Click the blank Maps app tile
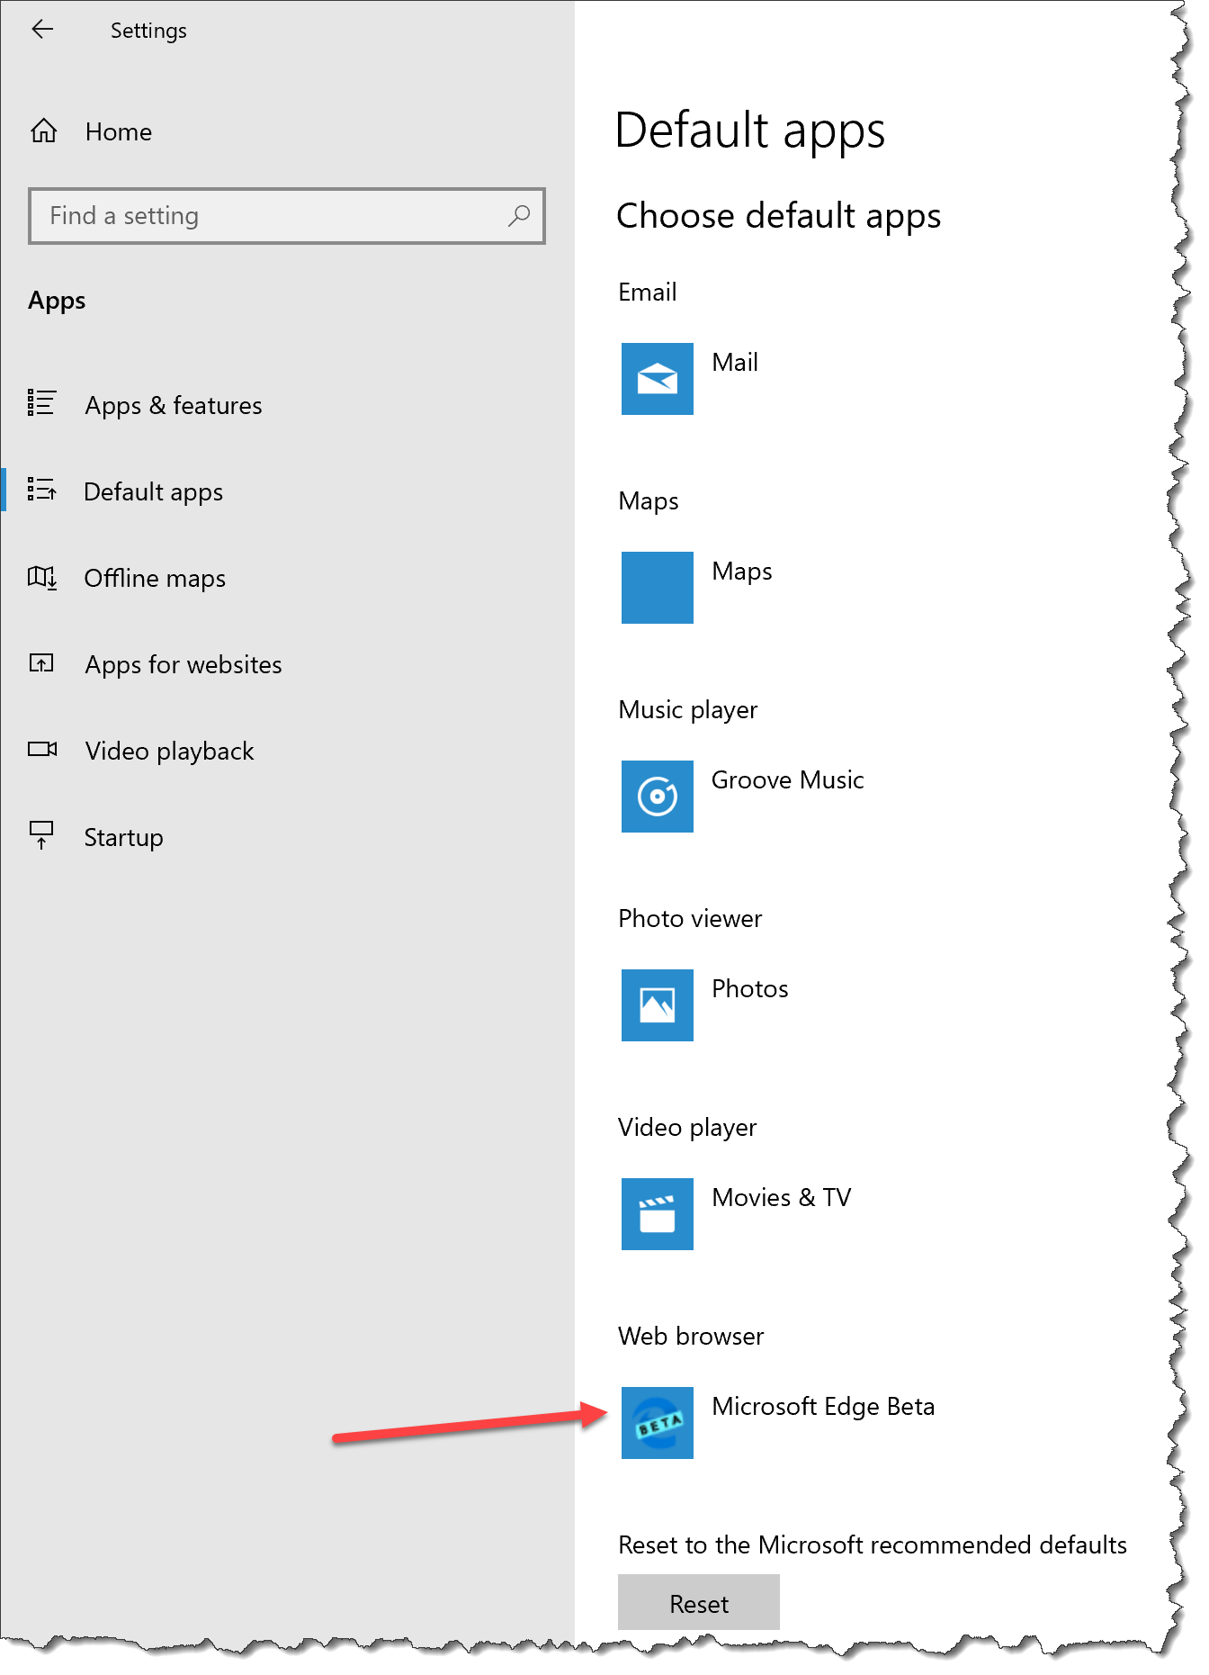 (657, 588)
